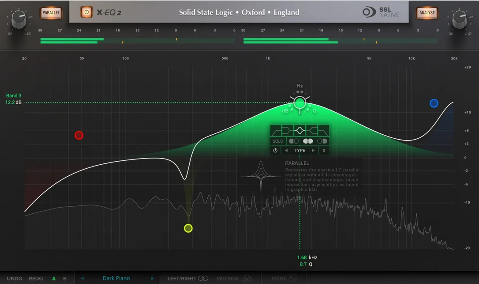Toggle band 3 power in popup
This screenshot has height=284, width=479.
coord(275,150)
